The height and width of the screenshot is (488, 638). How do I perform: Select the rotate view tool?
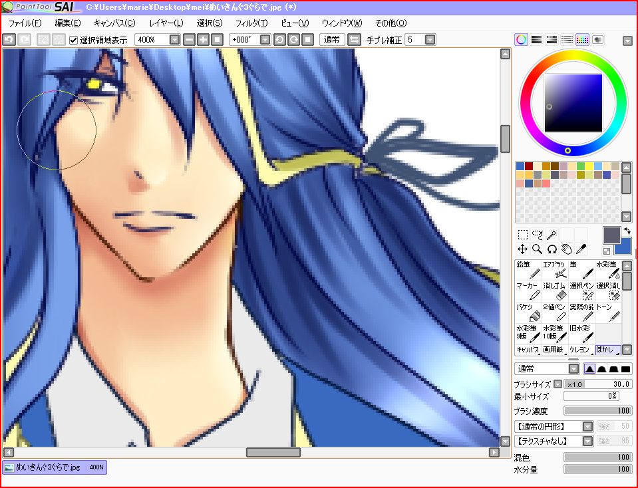tap(552, 249)
